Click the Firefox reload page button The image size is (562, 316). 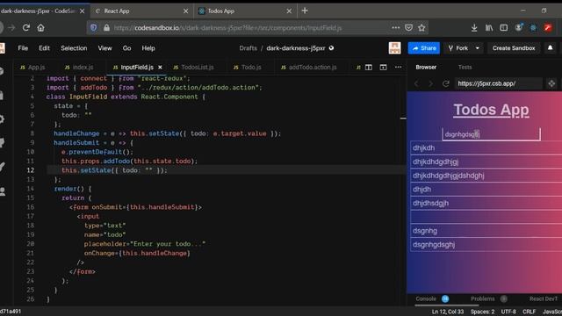tap(25, 27)
